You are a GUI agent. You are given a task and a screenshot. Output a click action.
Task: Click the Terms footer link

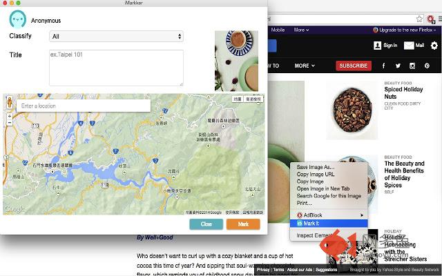pyautogui.click(x=278, y=270)
